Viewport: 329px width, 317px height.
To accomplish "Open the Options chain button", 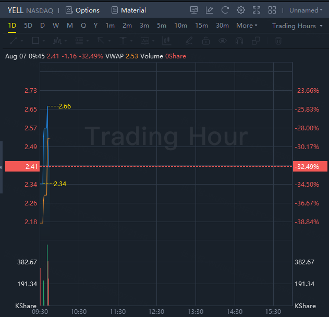I will tap(82, 10).
